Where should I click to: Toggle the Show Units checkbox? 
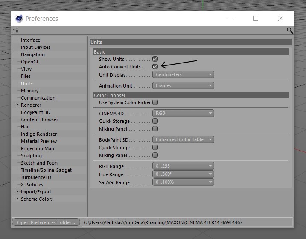pos(155,59)
